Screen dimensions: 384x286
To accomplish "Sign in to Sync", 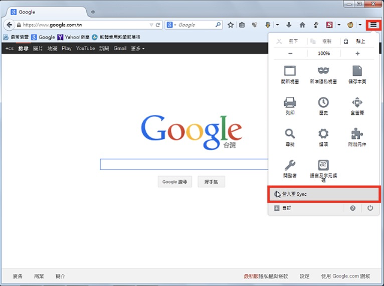I will pyautogui.click(x=324, y=194).
